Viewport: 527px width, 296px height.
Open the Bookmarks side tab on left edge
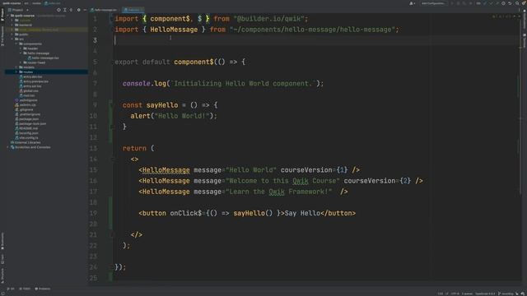point(2,241)
